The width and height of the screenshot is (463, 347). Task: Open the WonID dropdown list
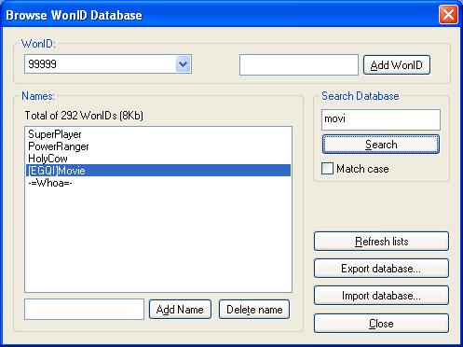click(184, 64)
